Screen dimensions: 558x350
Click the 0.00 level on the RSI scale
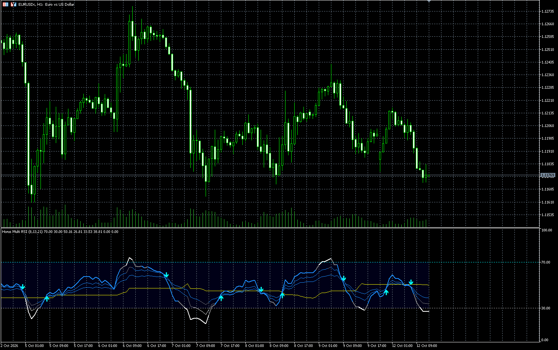point(545,340)
